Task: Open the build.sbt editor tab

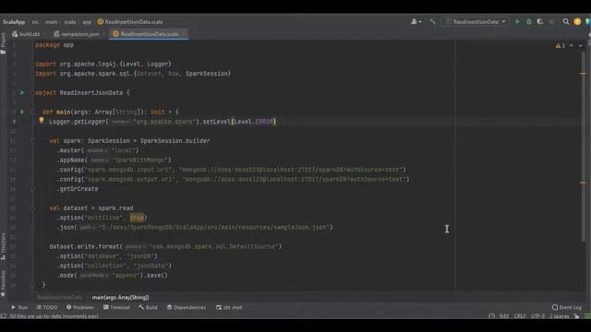Action: [x=27, y=34]
